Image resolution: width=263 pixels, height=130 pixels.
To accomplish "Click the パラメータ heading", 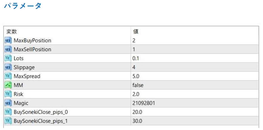I will point(23,6).
